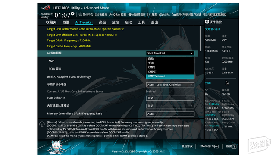Choose 手动 in the open dropdown list

[170, 63]
